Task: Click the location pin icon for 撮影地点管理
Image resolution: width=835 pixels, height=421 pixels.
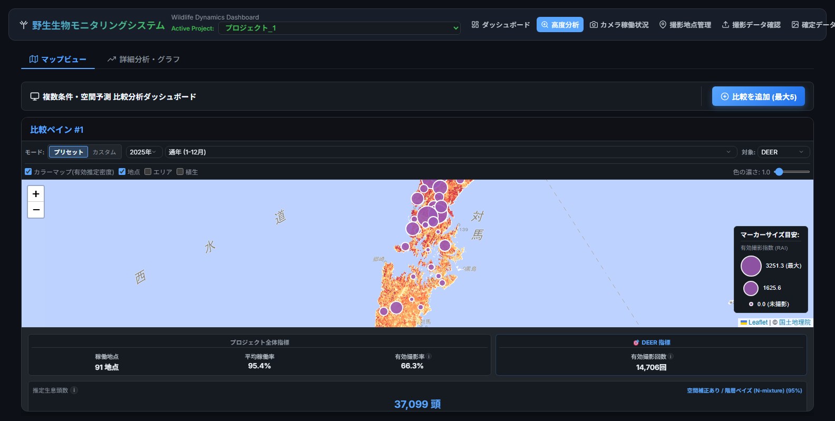Action: tap(663, 25)
